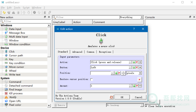This screenshot has height=112, width=196.
Task: Enable Restore cursor position checkbox
Action: coord(92,80)
